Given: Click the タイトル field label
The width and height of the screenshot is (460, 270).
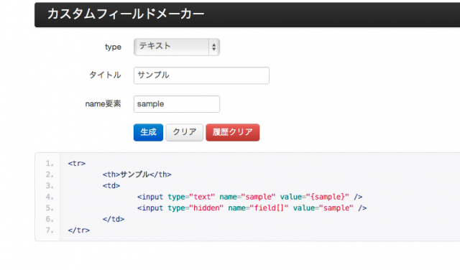Looking at the screenshot, I should pyautogui.click(x=105, y=75).
